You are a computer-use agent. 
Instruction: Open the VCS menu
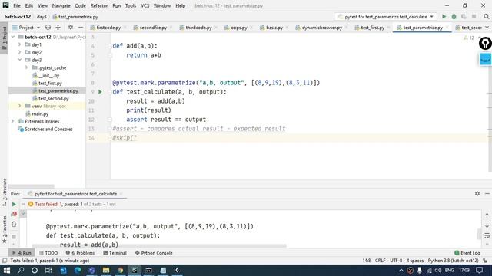pyautogui.click(x=145, y=5)
